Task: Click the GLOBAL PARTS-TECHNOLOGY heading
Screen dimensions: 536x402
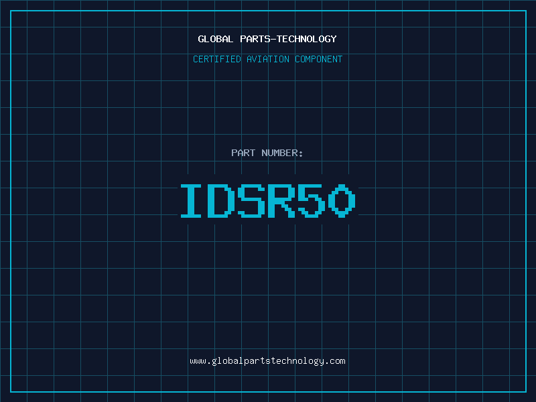Action: [x=267, y=40]
